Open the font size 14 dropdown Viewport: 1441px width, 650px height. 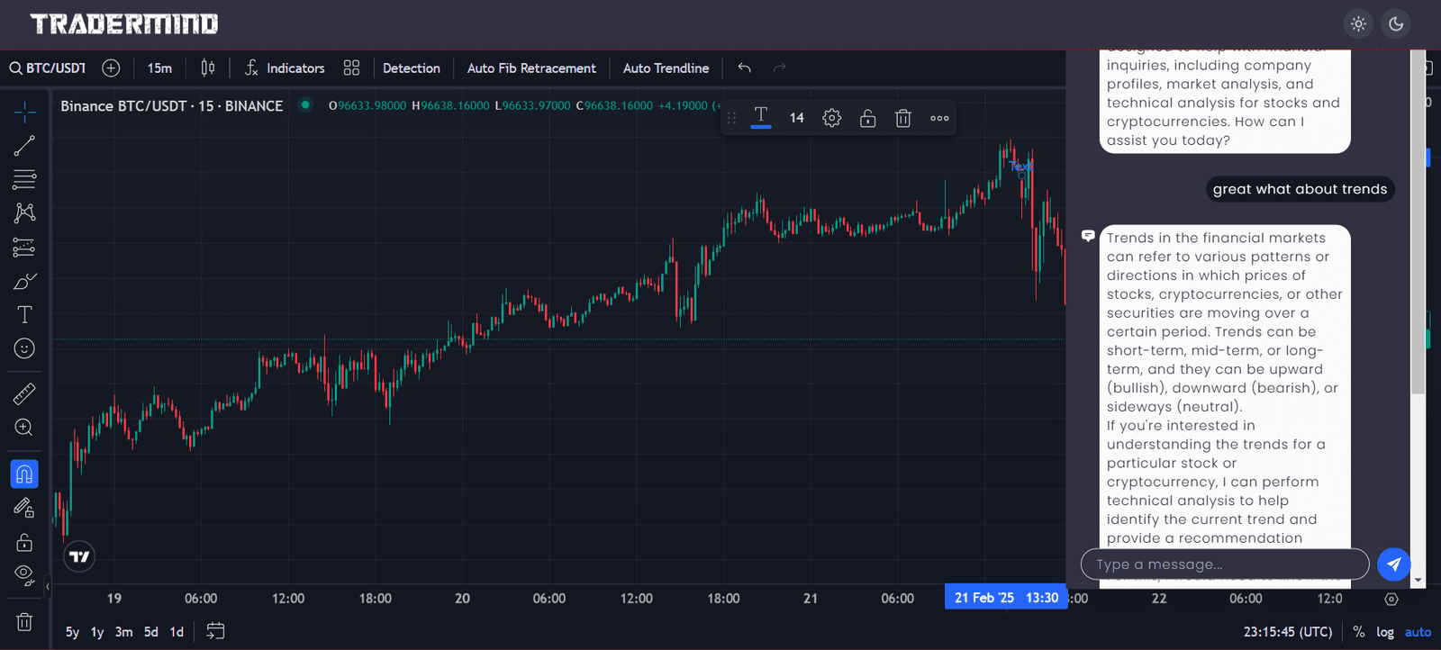(797, 118)
